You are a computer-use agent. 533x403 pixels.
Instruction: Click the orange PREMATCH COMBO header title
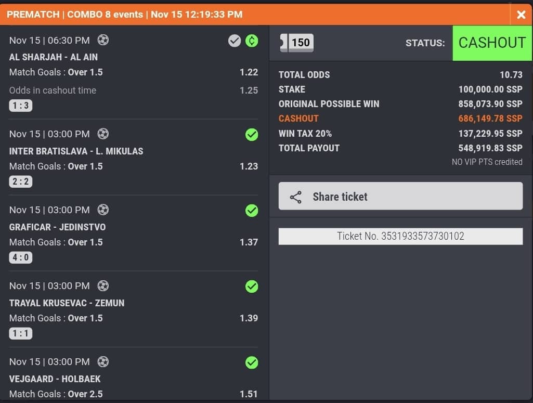pyautogui.click(x=125, y=15)
